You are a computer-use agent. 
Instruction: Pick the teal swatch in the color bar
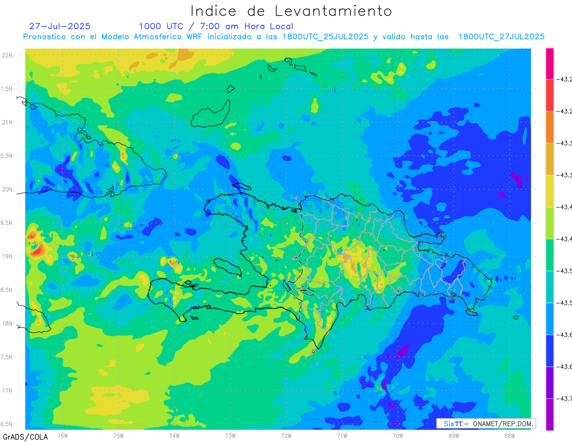[550, 287]
